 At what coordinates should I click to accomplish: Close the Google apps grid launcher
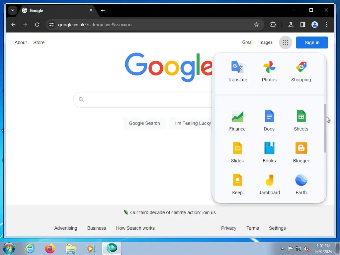point(285,42)
